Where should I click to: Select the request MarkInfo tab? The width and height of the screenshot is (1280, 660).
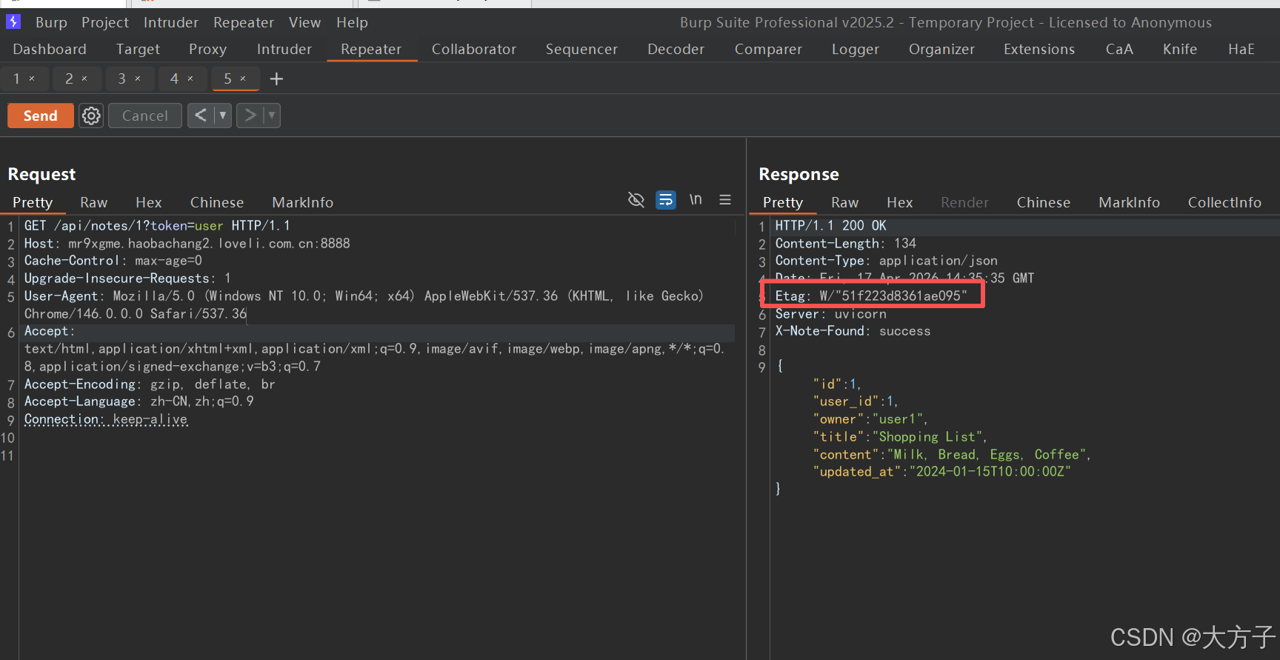pyautogui.click(x=303, y=202)
